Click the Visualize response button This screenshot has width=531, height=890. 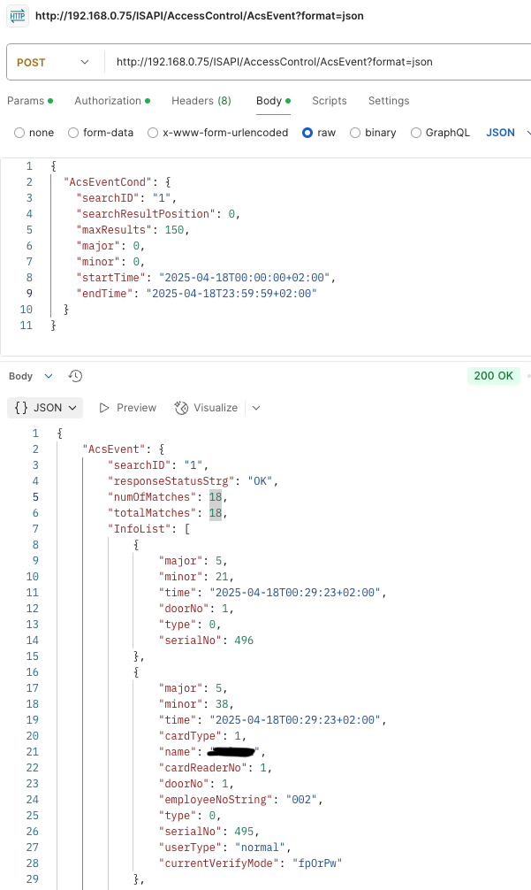click(x=207, y=408)
